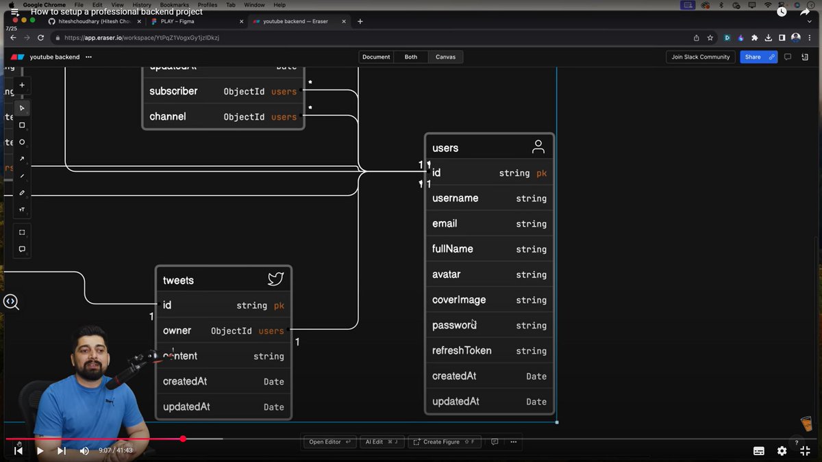Open the Bookmarks menu

(175, 5)
